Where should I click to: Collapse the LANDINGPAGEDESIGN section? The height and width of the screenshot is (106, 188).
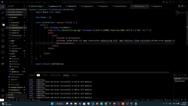(x=16, y=15)
